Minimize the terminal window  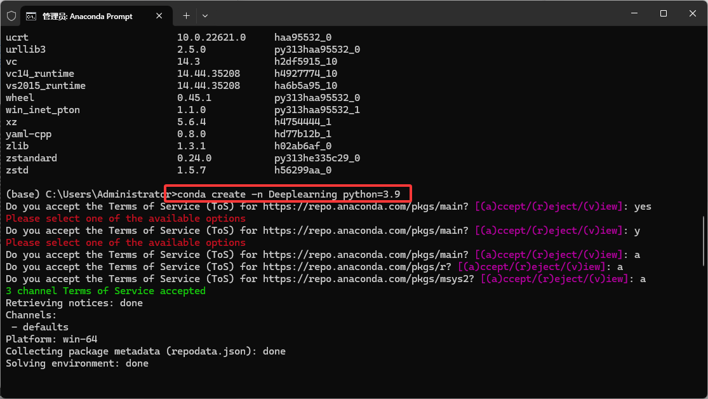click(634, 13)
